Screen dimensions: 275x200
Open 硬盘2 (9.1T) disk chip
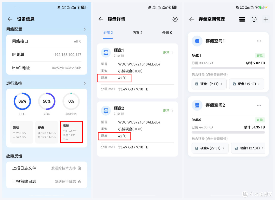pos(246,84)
